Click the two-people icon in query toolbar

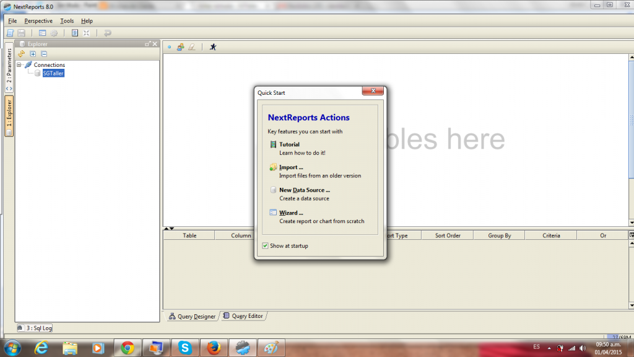point(181,46)
